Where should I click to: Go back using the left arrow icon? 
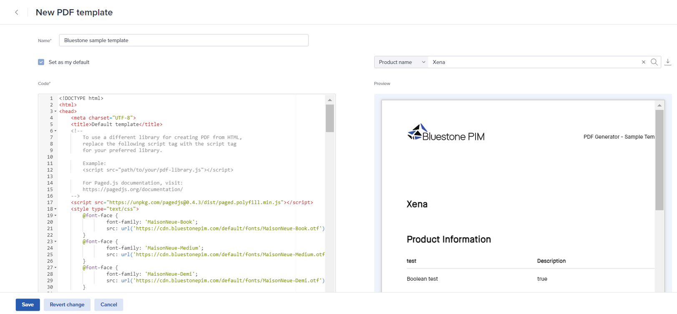[17, 12]
